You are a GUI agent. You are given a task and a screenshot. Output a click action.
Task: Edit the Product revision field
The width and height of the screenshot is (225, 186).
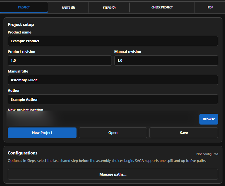60,60
